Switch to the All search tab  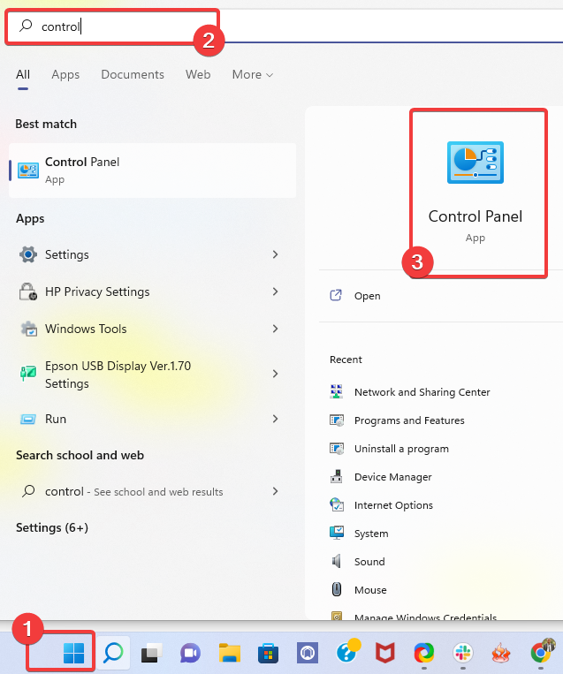(x=23, y=75)
